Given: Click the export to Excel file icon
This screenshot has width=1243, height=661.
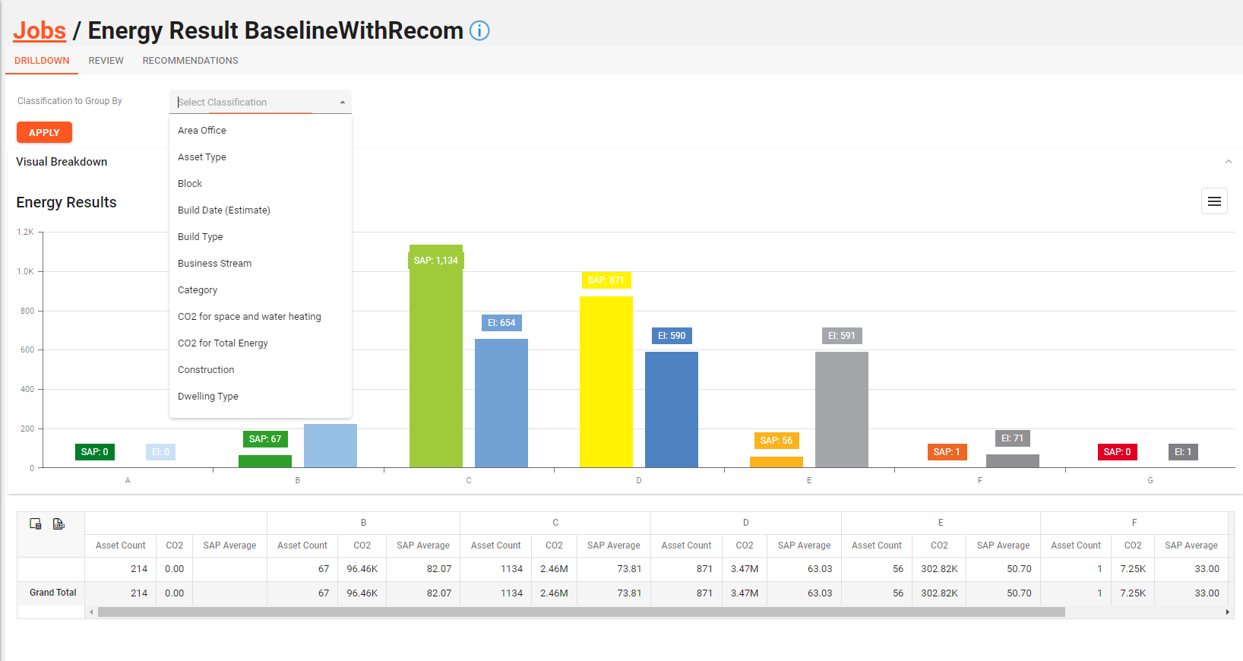Looking at the screenshot, I should point(59,523).
